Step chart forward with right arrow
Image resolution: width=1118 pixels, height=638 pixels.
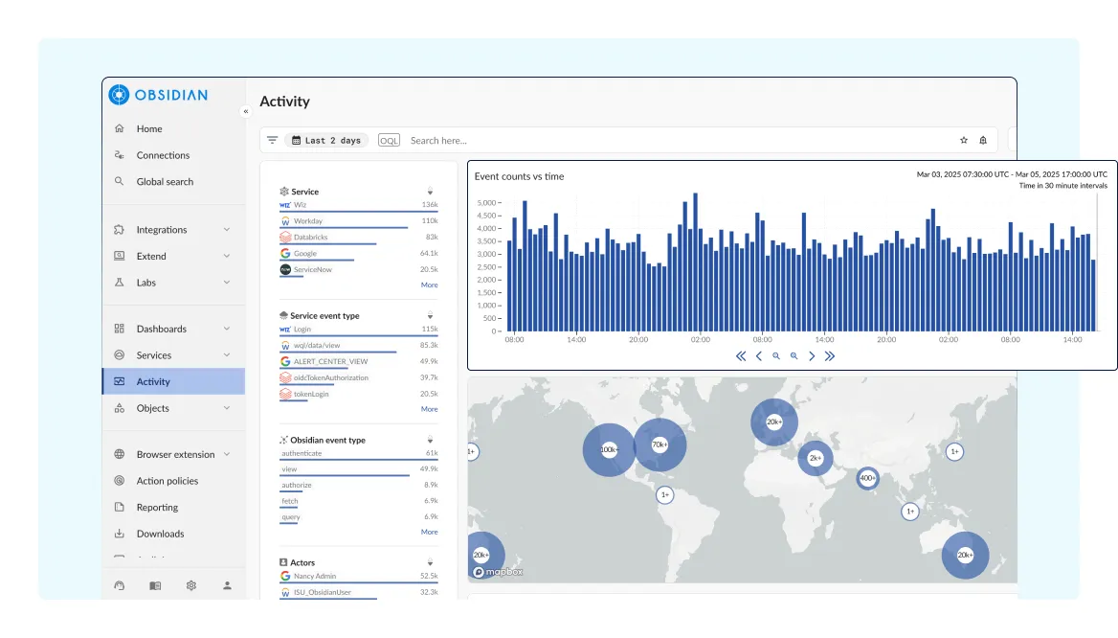pos(812,356)
